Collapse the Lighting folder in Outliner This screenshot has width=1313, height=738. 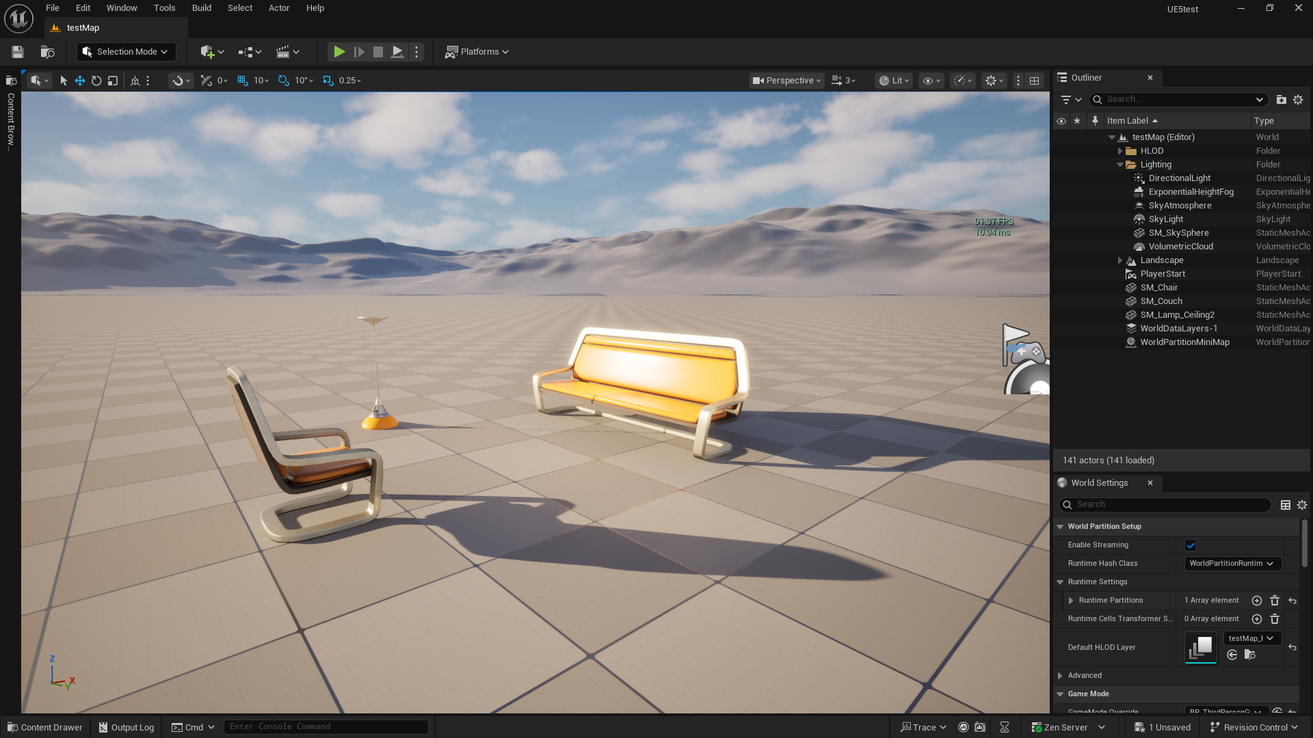(1120, 165)
